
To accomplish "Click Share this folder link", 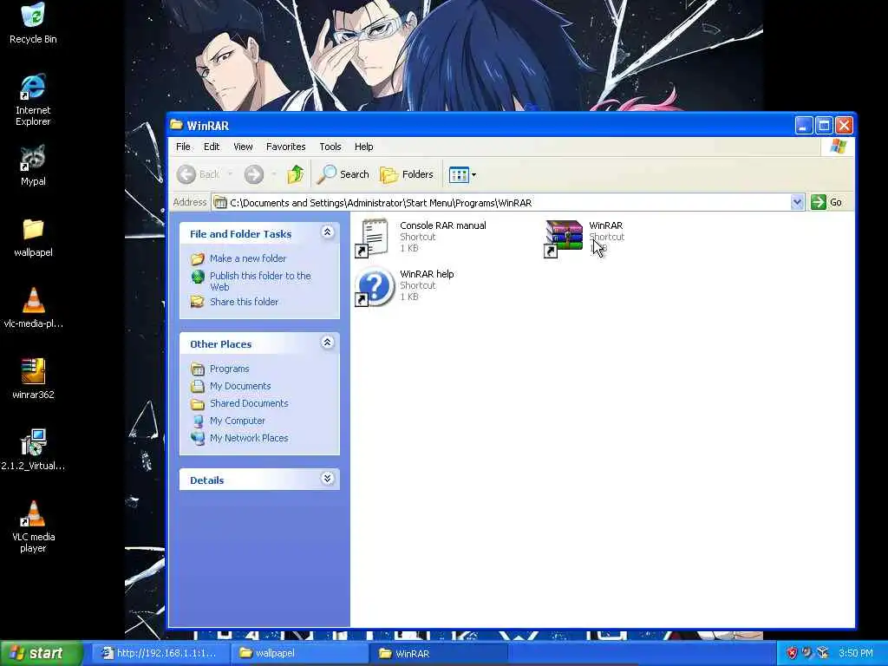I will click(244, 302).
